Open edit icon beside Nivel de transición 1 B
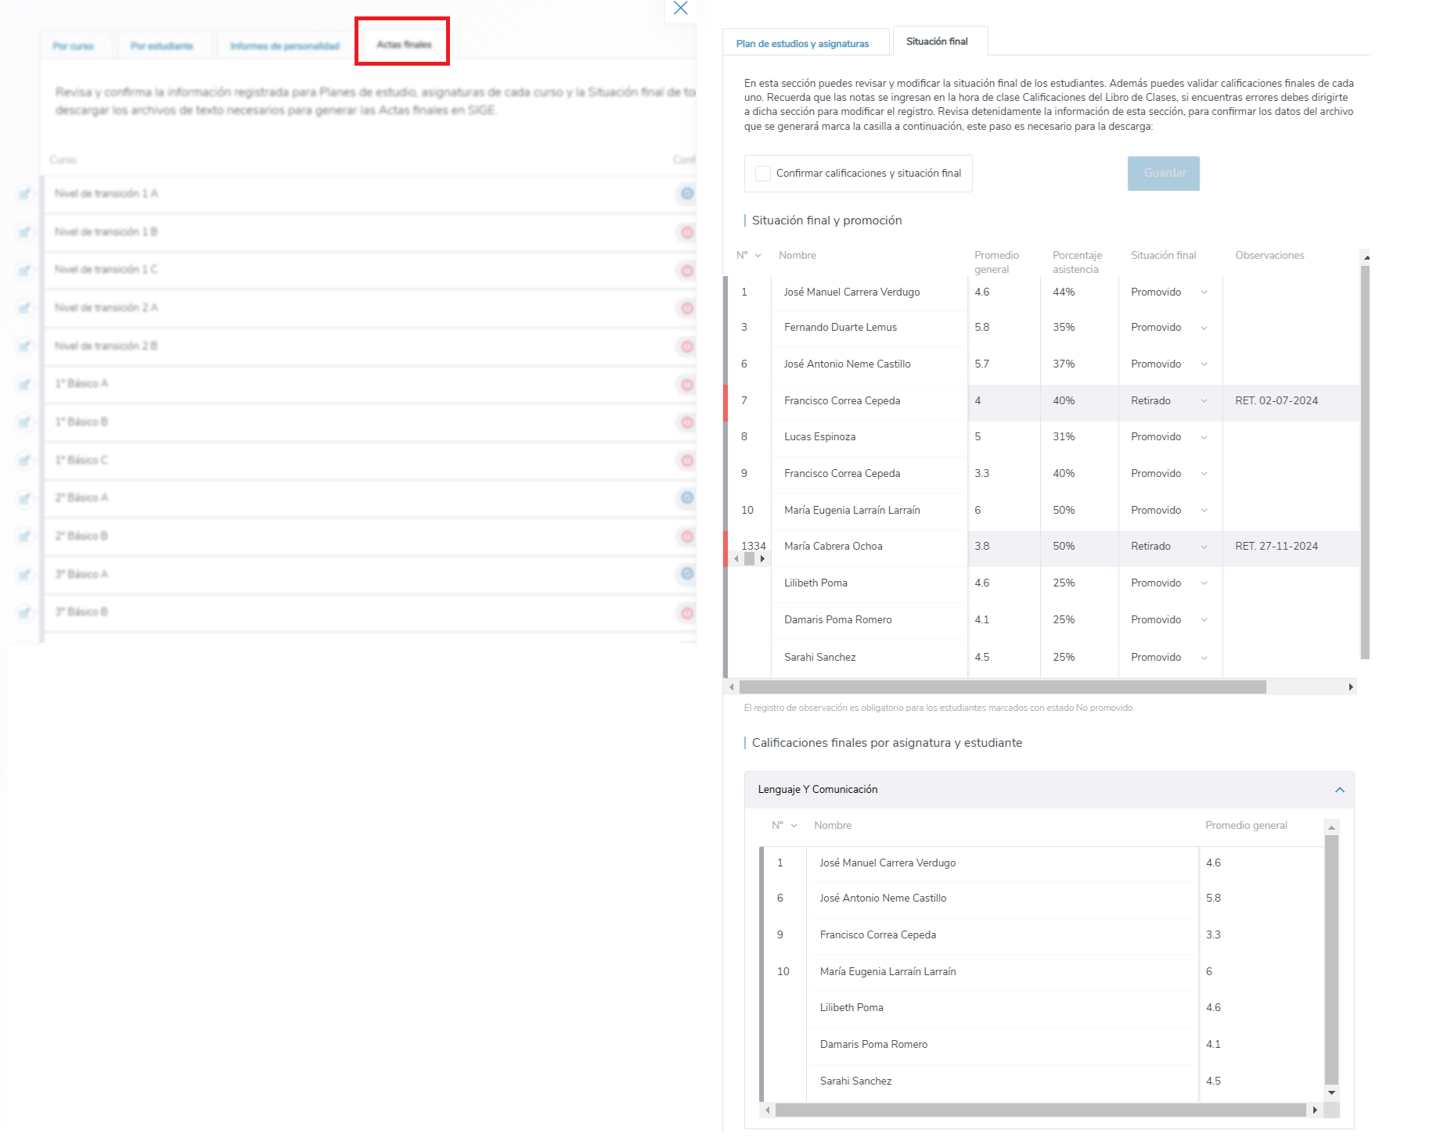The width and height of the screenshot is (1440, 1137). [x=24, y=232]
